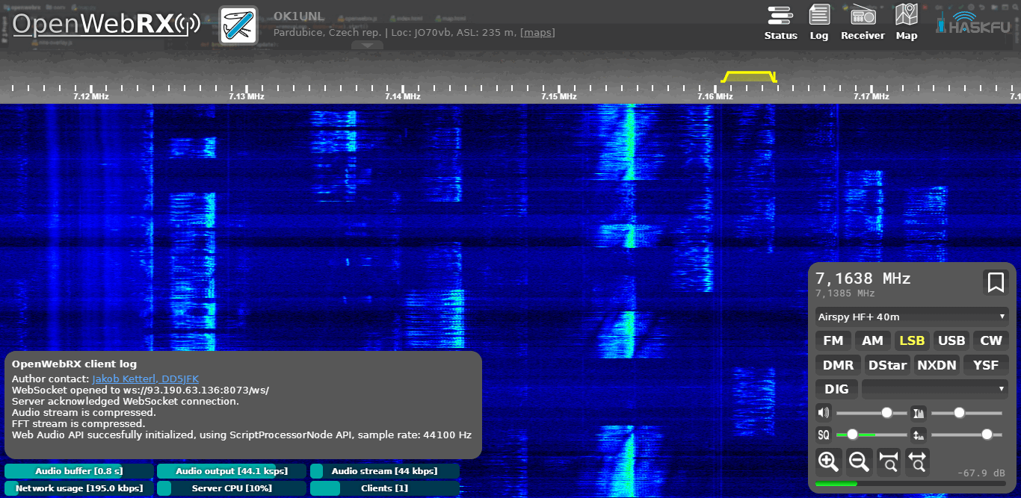Zoom out on the waterfall

859,462
